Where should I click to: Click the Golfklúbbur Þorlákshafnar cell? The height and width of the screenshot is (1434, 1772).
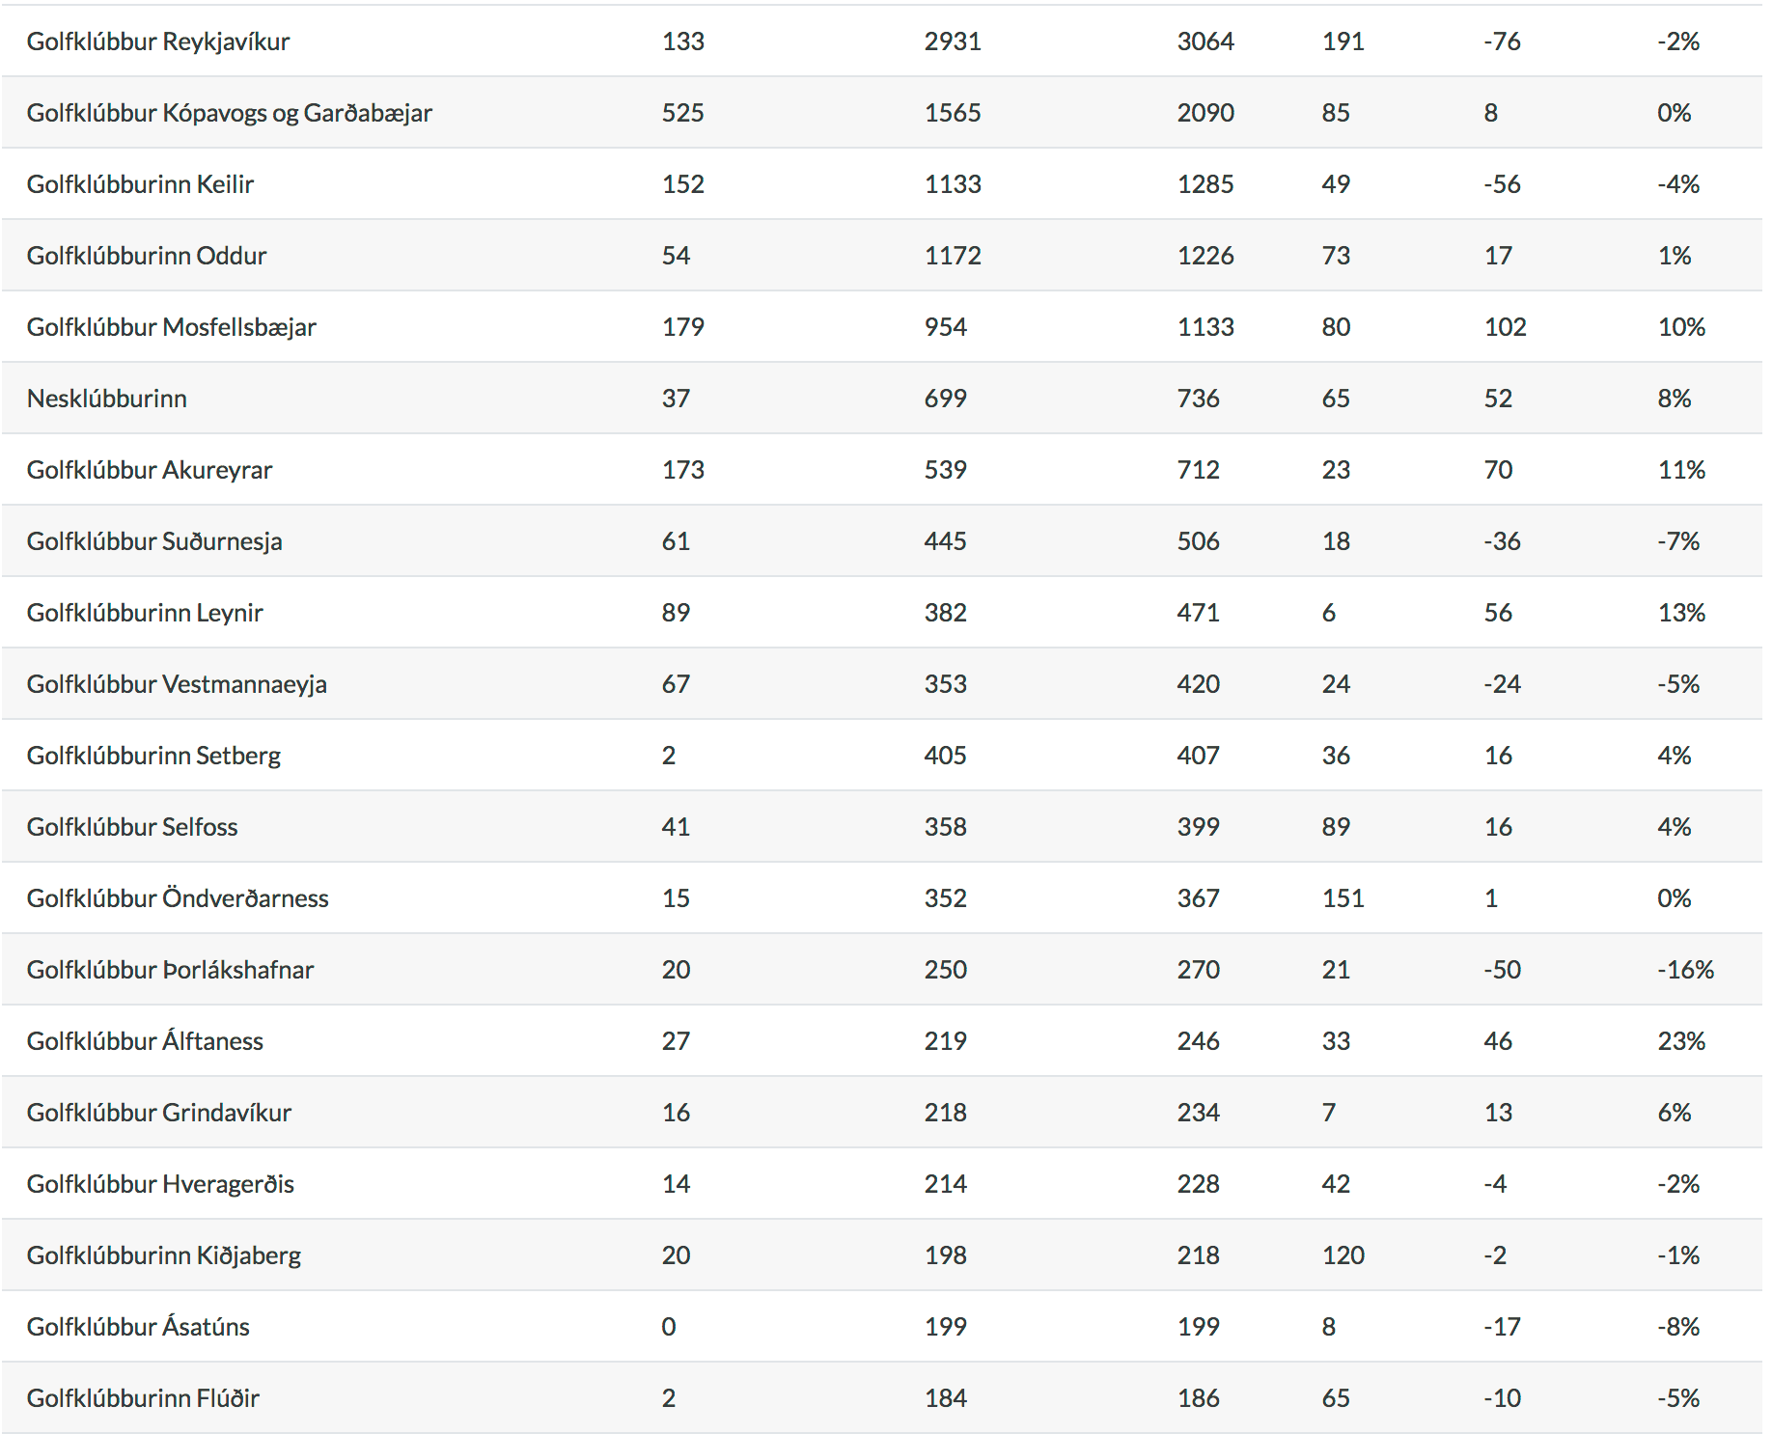click(171, 970)
